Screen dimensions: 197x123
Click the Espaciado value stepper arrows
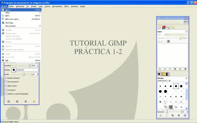click(187, 112)
